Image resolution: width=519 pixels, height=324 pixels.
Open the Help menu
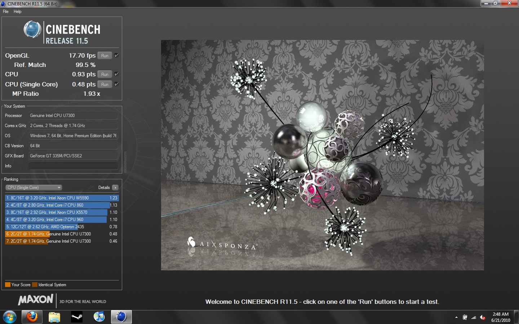17,12
